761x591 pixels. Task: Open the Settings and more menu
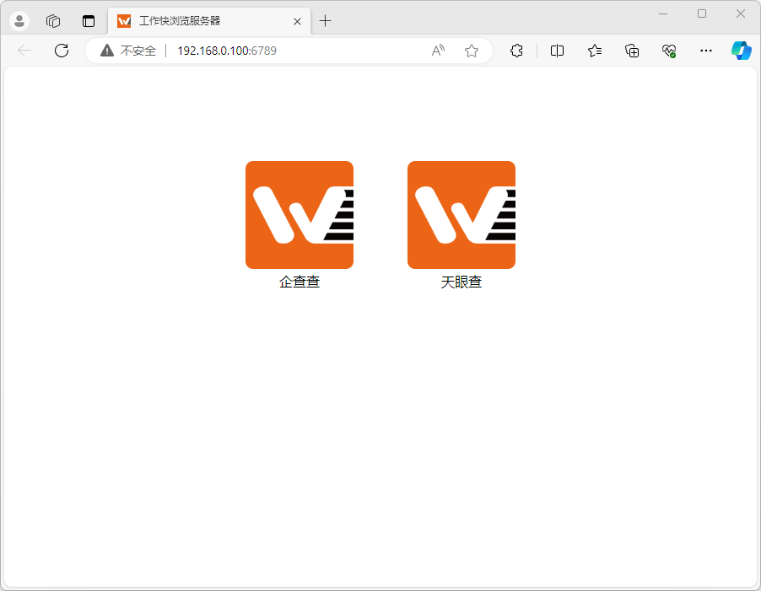coord(706,51)
